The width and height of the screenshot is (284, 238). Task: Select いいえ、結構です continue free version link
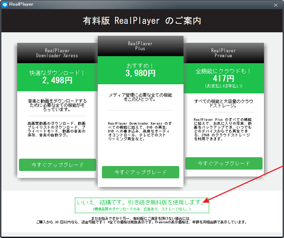142,202
